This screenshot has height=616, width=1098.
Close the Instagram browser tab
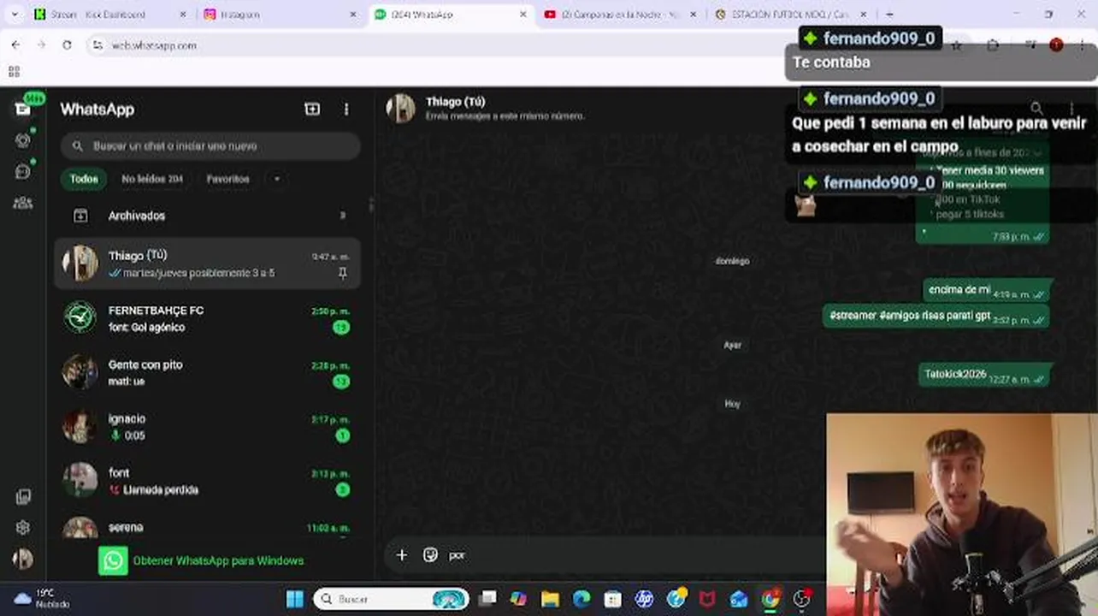click(x=354, y=15)
